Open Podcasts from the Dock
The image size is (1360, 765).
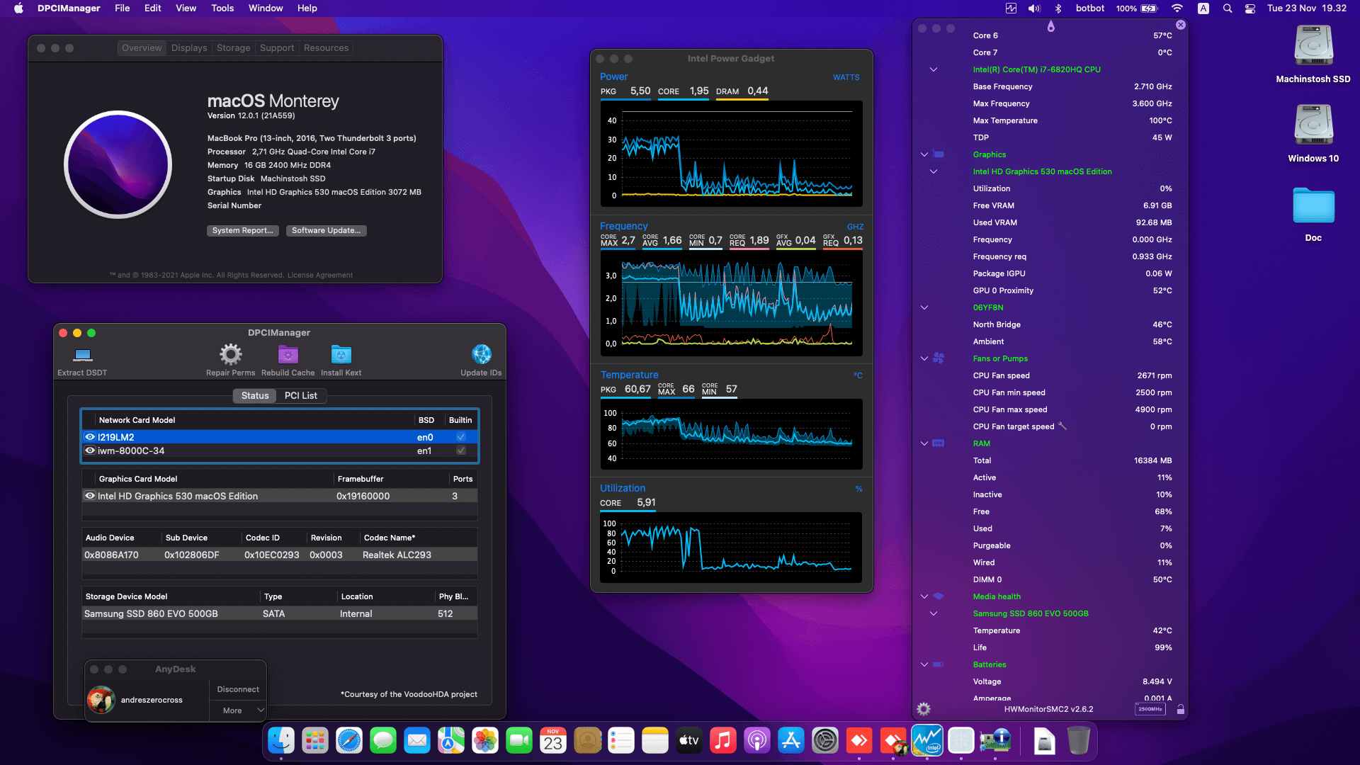[x=757, y=741]
